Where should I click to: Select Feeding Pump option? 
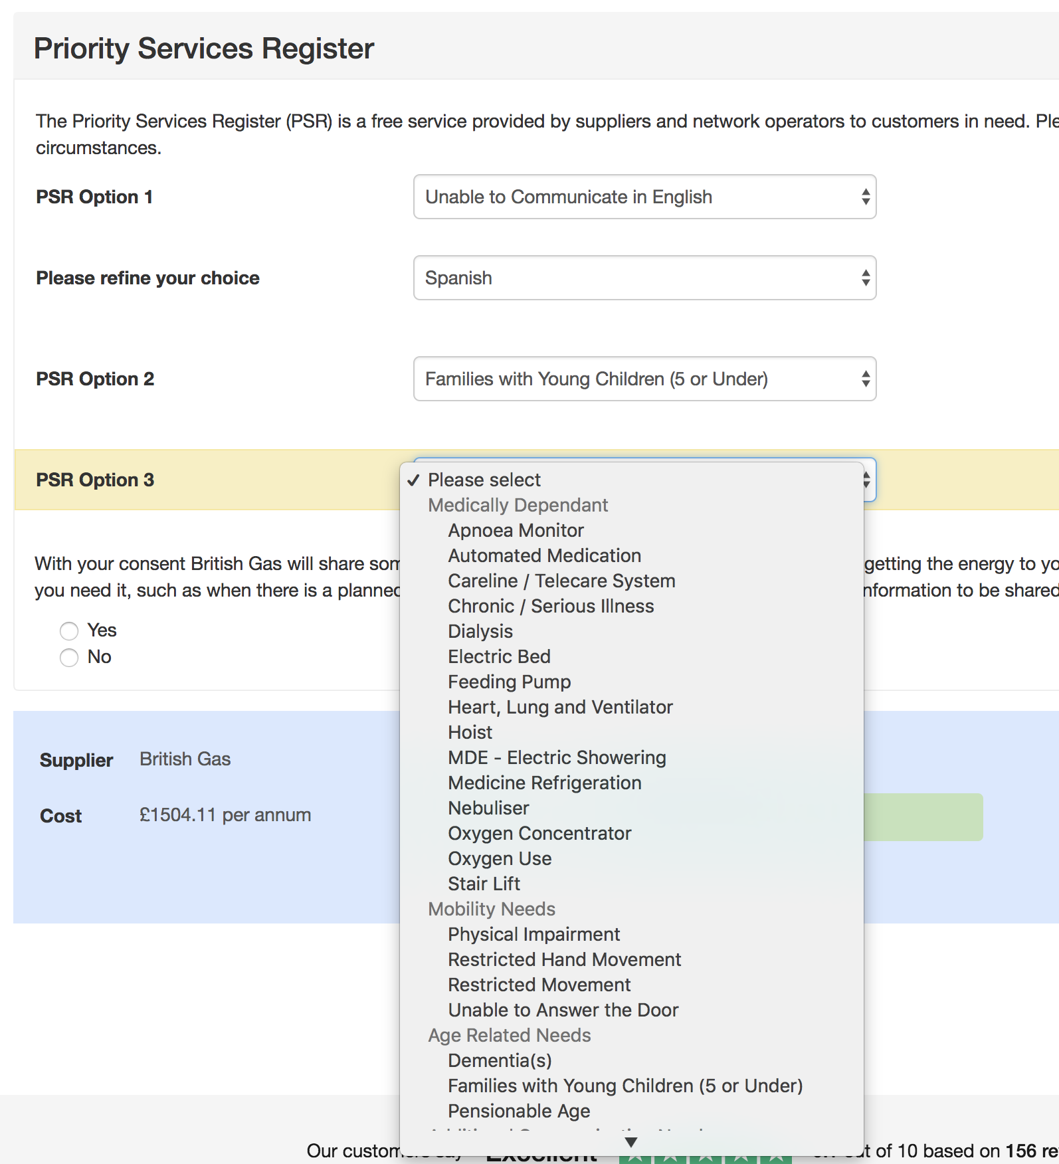pyautogui.click(x=632, y=682)
